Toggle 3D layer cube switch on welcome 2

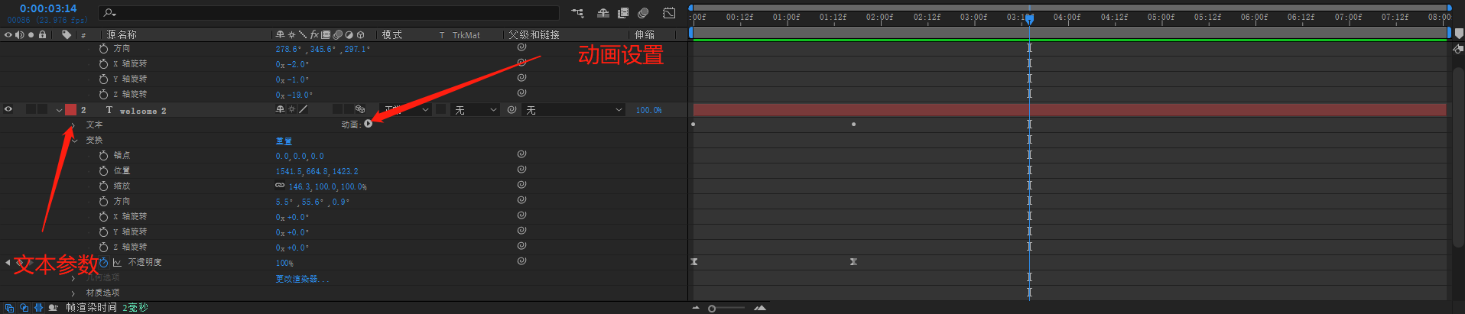[360, 110]
